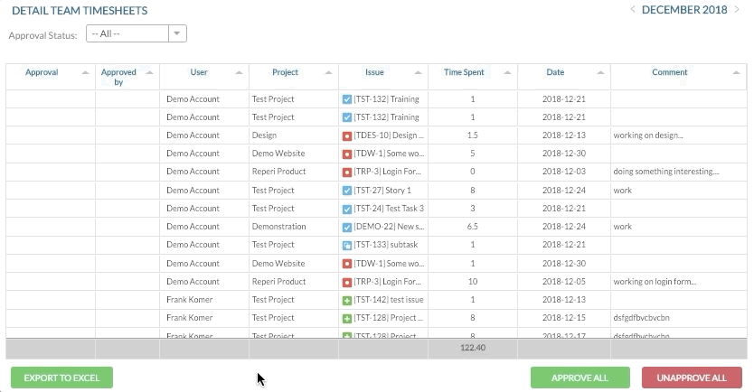Click the story icon beside TST-27 Story 1
The width and height of the screenshot is (754, 392).
[x=347, y=191]
